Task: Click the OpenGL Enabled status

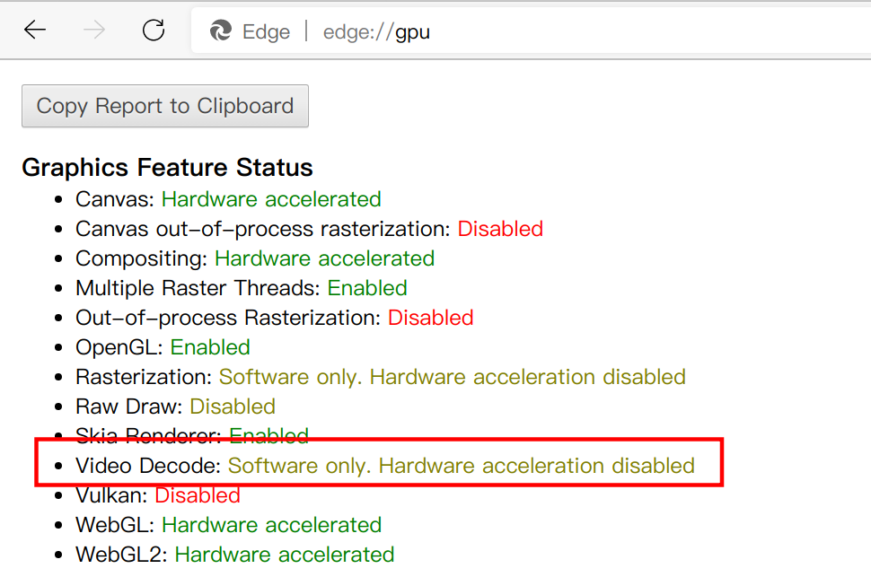Action: (210, 347)
